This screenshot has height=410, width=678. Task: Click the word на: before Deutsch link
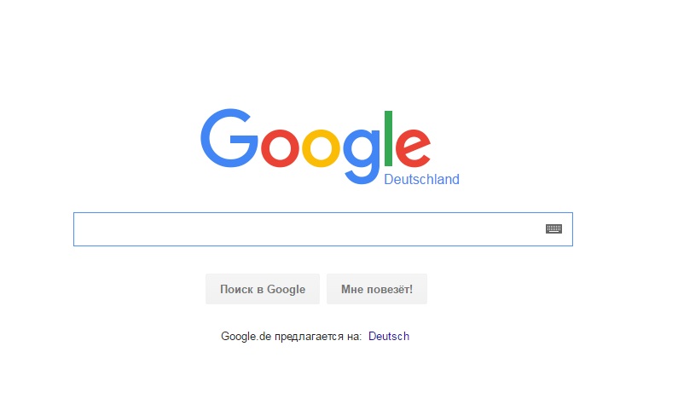354,337
